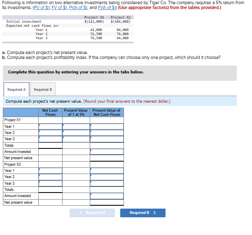This screenshot has width=252, height=235.
Task: Select Project X1 Year 1 Net Cash Flows field
Action: click(50, 127)
